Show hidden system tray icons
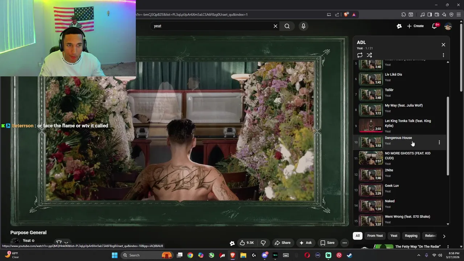The height and width of the screenshot is (261, 464). click(x=419, y=255)
